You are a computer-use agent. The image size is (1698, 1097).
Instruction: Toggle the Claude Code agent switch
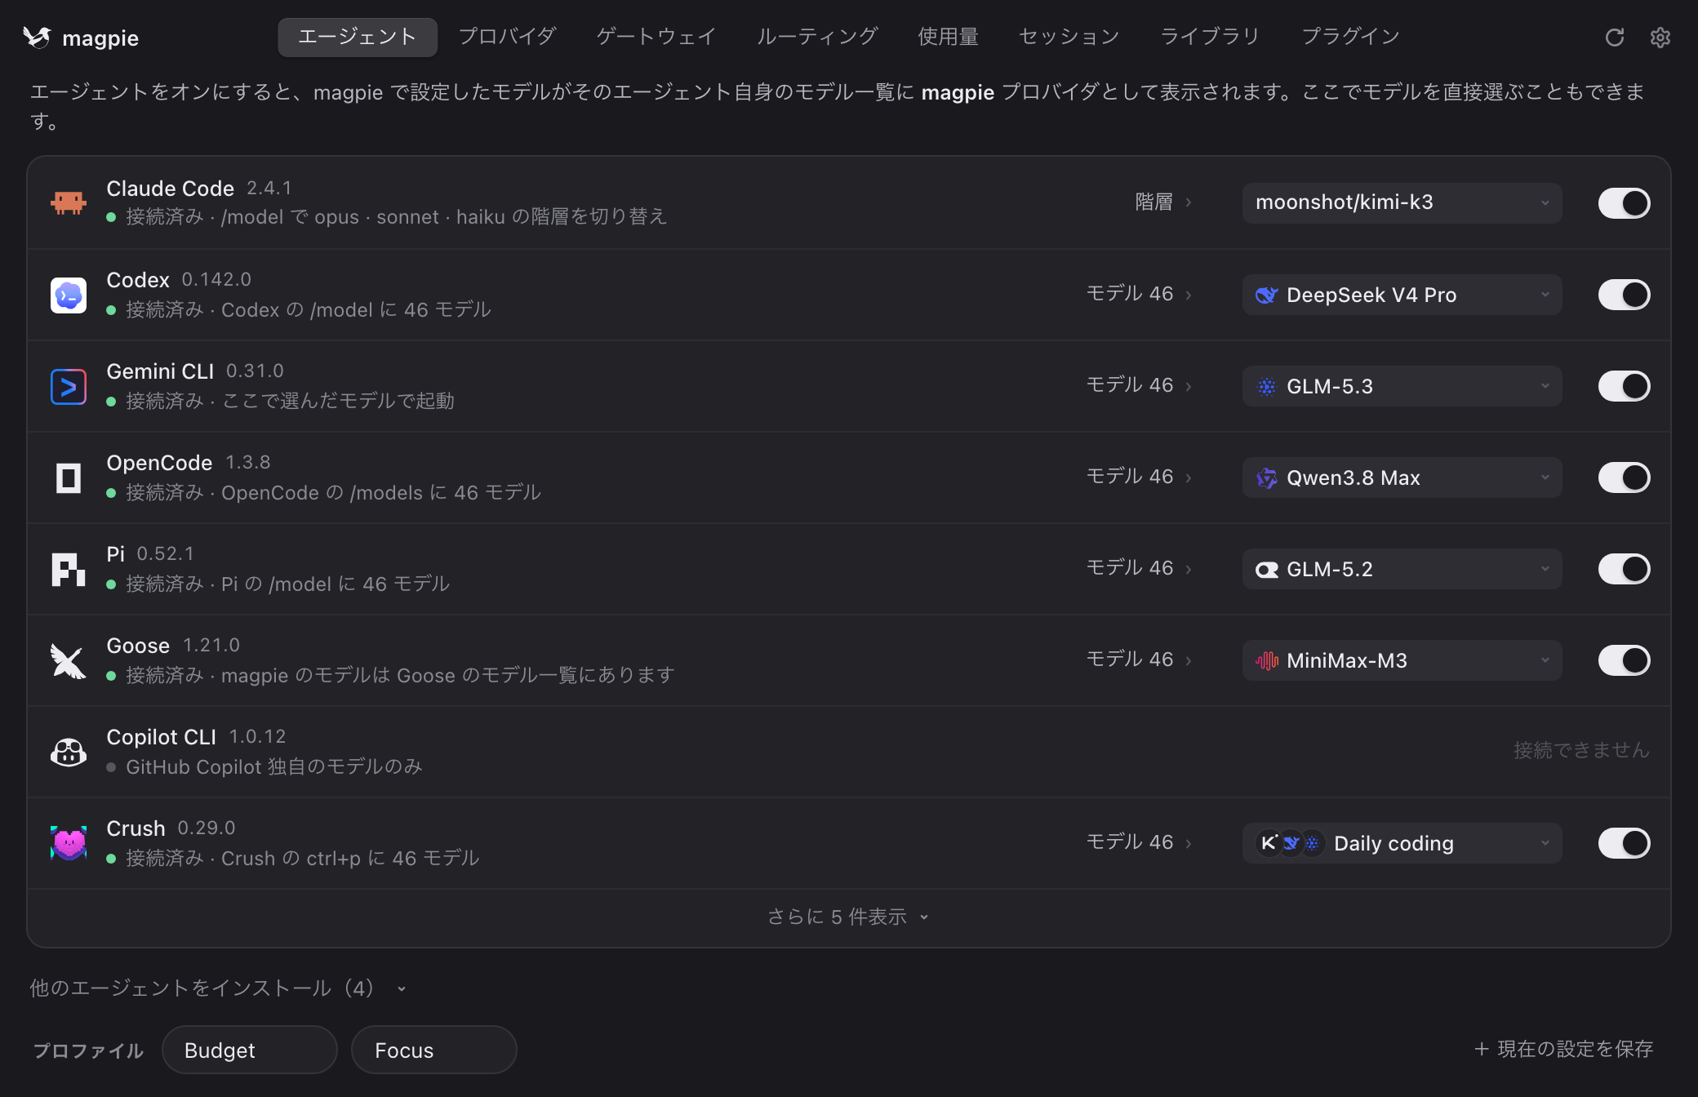(1624, 203)
